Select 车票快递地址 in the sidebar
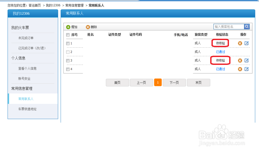Image resolution: width=259 pixels, height=152 pixels. (27, 109)
